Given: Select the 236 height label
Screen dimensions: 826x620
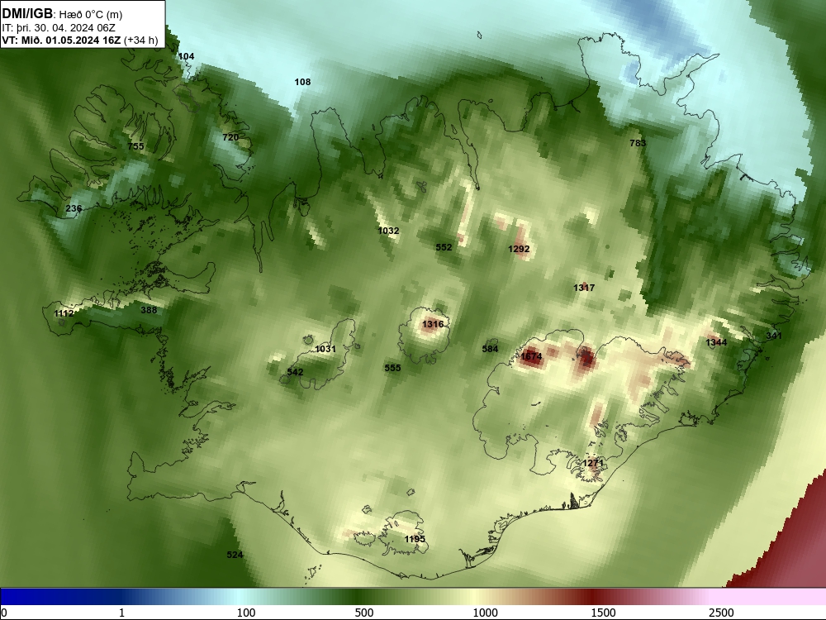Looking at the screenshot, I should pos(74,209).
